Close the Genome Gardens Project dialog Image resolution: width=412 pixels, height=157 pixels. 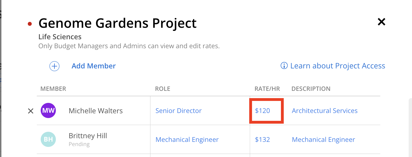click(381, 22)
